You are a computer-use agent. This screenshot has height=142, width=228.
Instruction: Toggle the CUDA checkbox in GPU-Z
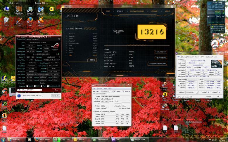(x=34, y=86)
